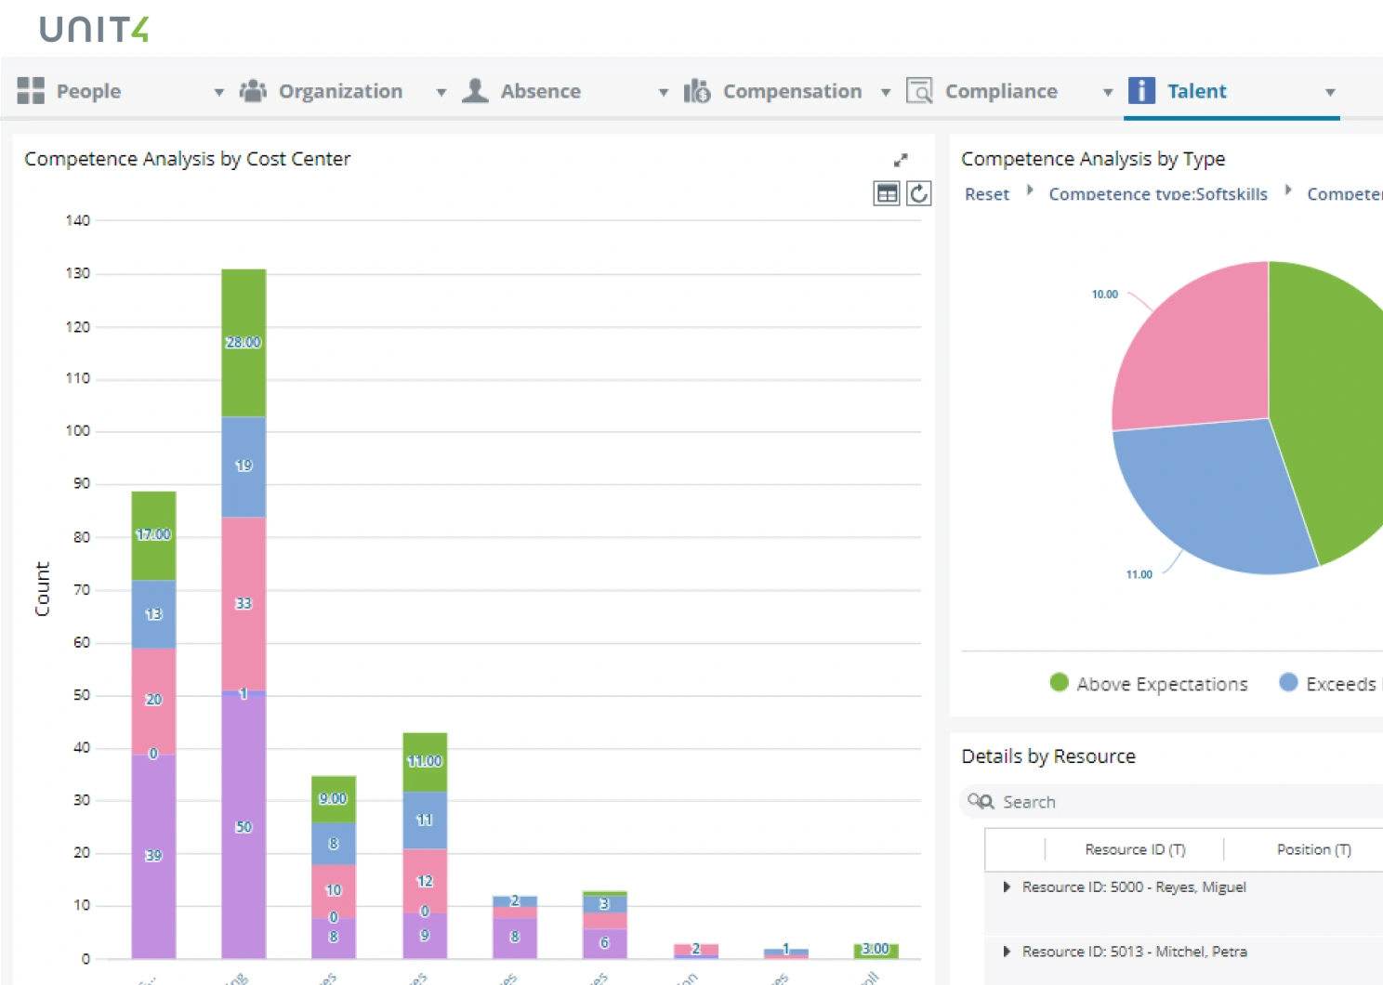Click the pink bar segment labeled 33
This screenshot has width=1383, height=985.
(244, 604)
